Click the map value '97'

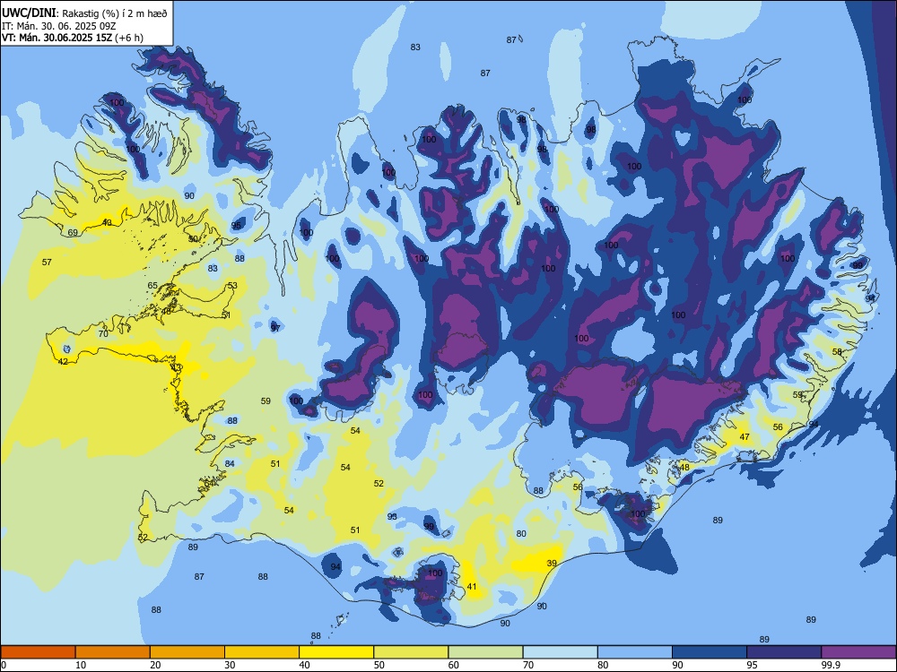click(x=275, y=328)
